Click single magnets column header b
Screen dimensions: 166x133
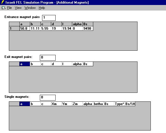click(x=35, y=104)
